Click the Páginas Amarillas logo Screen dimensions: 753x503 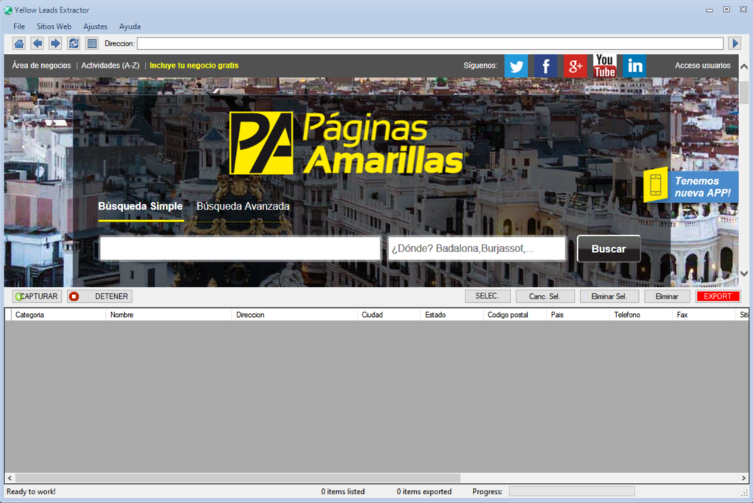(x=347, y=143)
